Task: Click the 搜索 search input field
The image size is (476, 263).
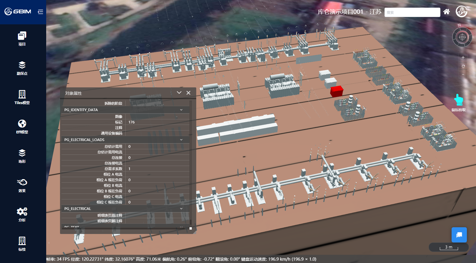Action: tap(412, 12)
